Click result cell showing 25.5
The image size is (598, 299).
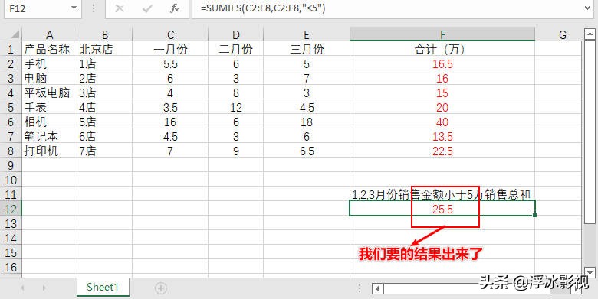442,209
